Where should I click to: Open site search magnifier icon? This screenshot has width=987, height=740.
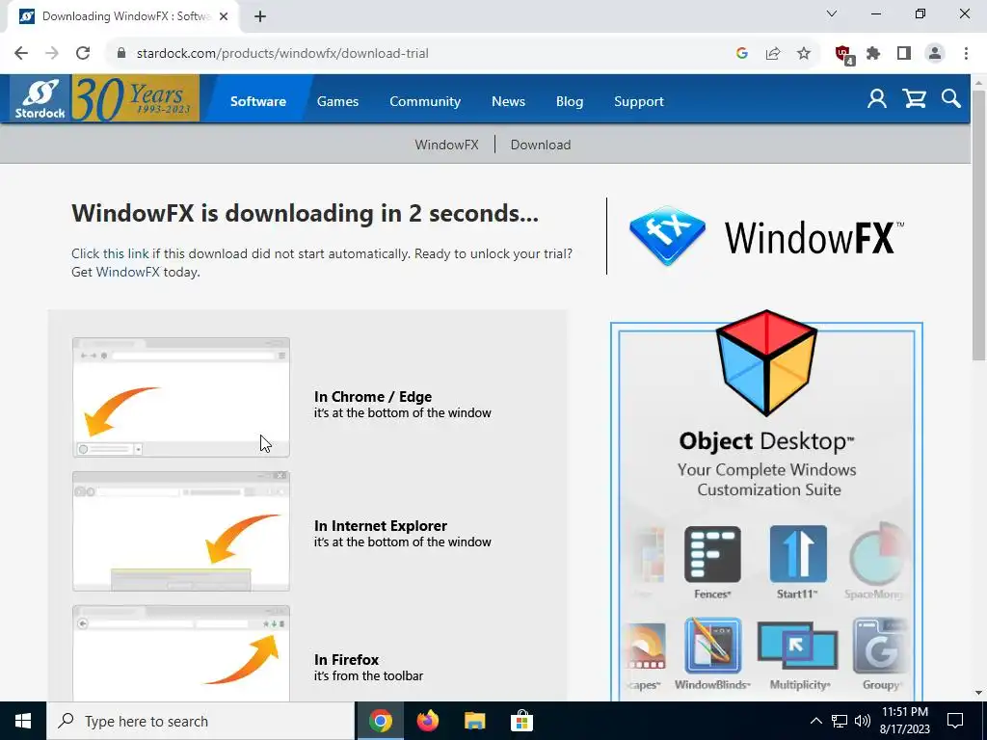951,99
